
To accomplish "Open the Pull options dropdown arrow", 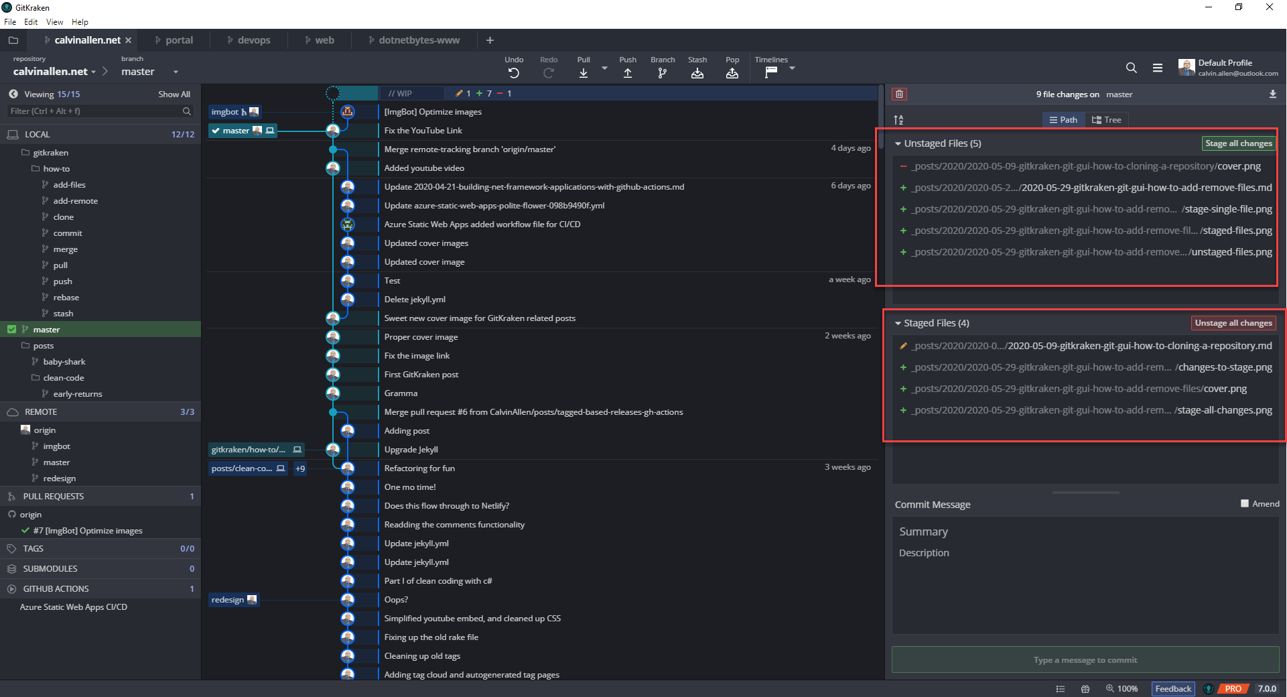I will point(604,68).
